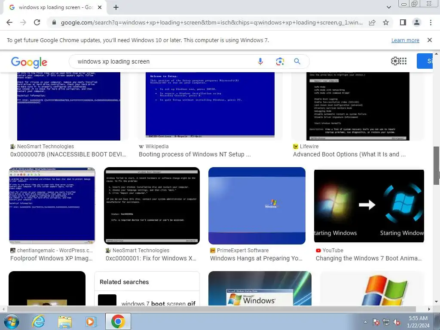Open PrimeExpert Windows XP blue screen image
440x330 pixels.
[257, 206]
